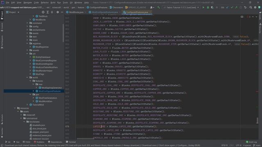Click UTF-8 encoding in status bar
Screen dimensions: 262x147
click(238, 145)
